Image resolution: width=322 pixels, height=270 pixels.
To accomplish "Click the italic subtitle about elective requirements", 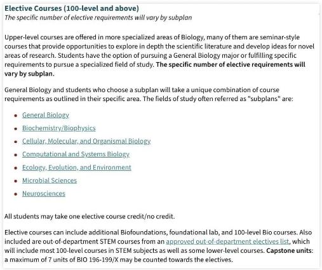I will coord(98,18).
